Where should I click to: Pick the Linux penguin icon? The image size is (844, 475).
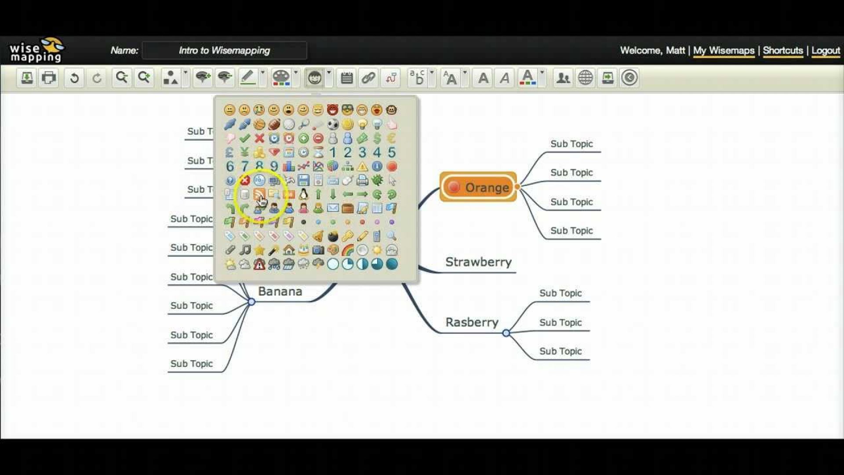[303, 194]
